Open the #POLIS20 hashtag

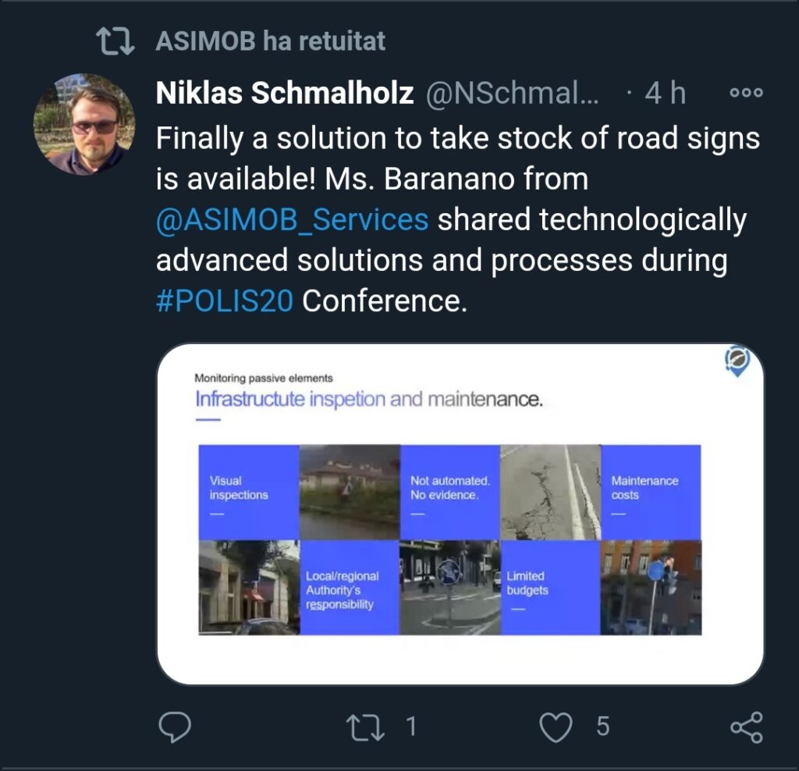click(225, 301)
